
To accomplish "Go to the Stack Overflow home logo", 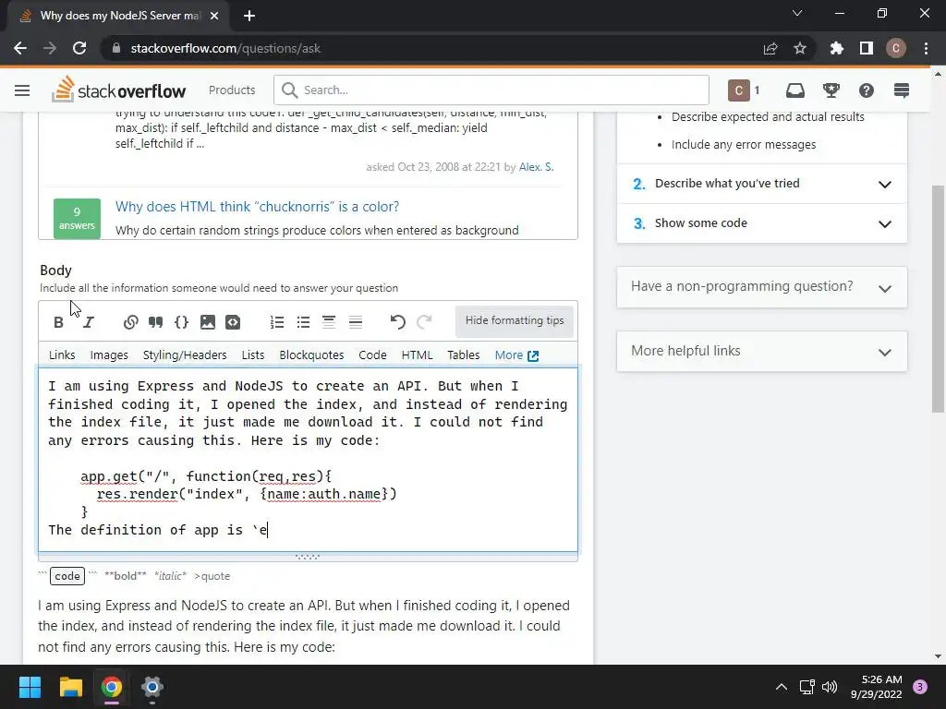I will click(x=119, y=90).
